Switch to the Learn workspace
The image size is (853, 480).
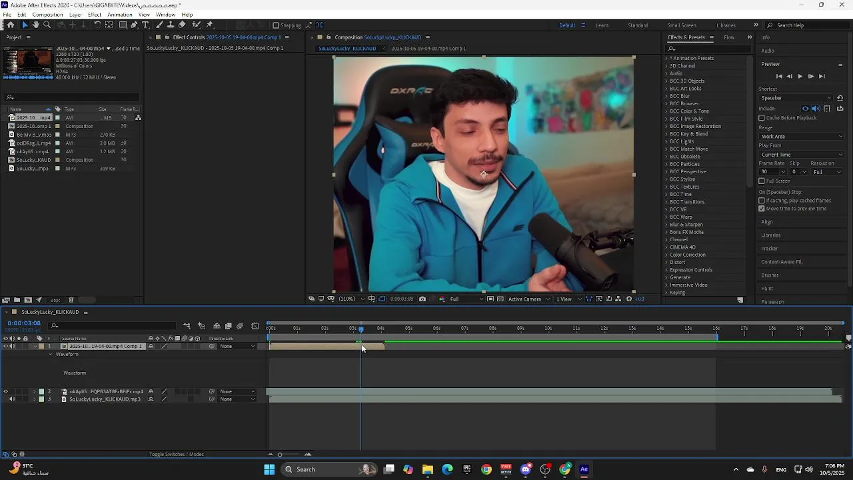[602, 25]
